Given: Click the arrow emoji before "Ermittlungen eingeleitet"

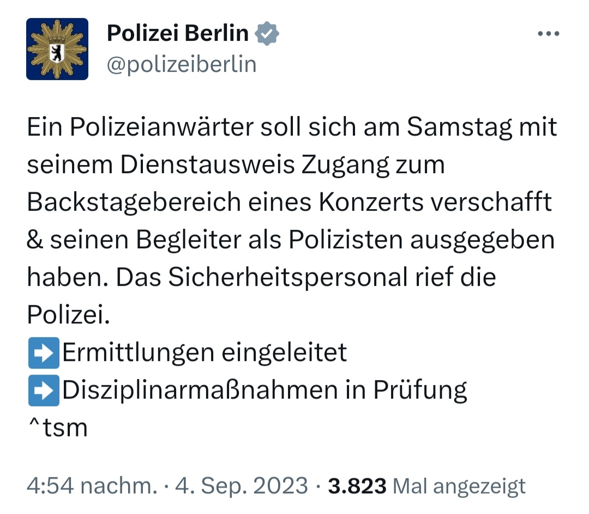Looking at the screenshot, I should pos(43,353).
